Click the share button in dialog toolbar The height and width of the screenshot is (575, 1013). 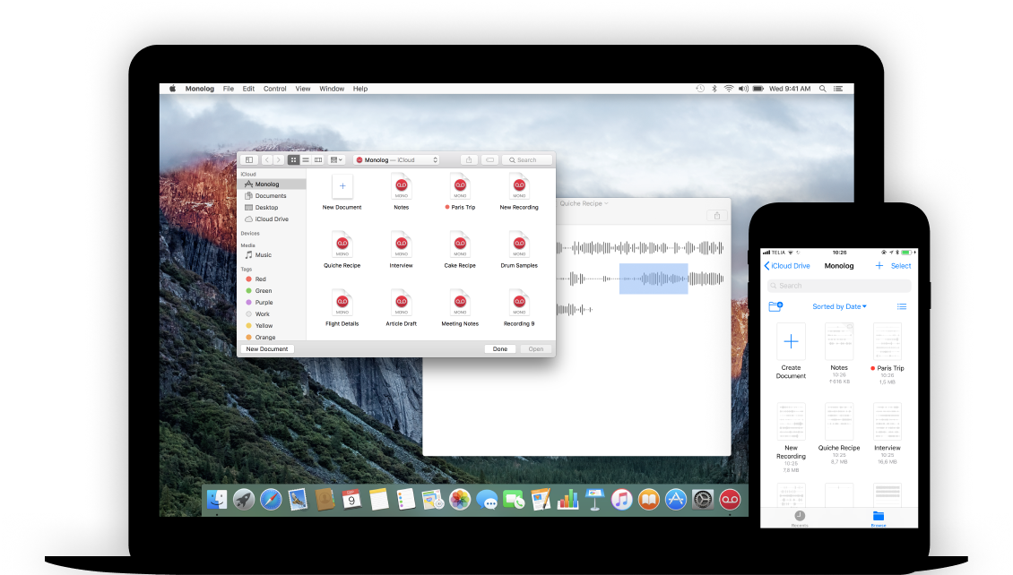[x=469, y=160]
